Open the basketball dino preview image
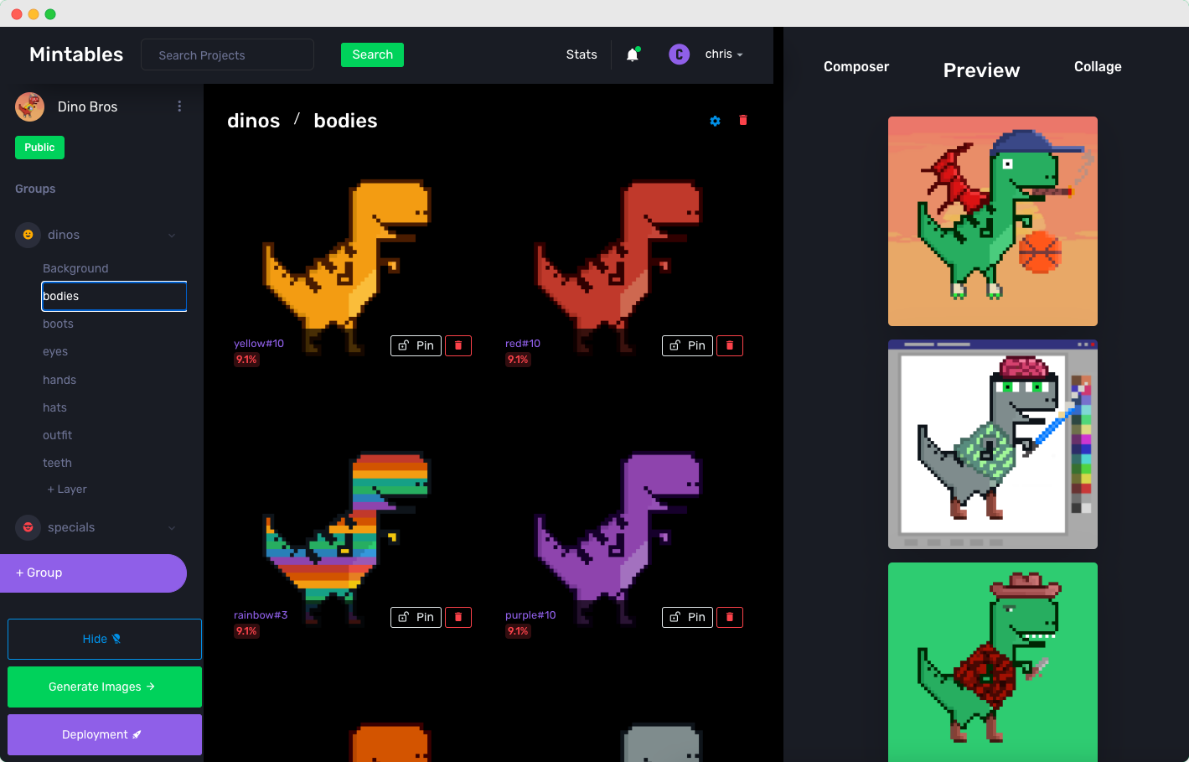Viewport: 1189px width, 762px height. (993, 221)
